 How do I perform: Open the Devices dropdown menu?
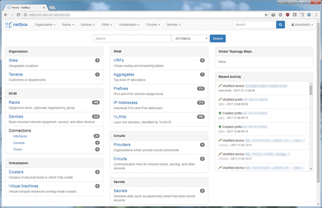[x=87, y=25]
